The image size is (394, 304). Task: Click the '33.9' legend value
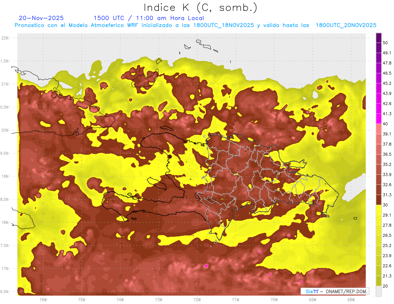point(387,175)
